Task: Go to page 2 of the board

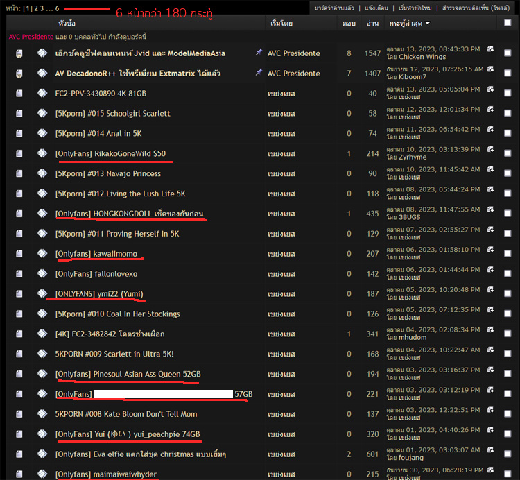Action: pos(36,8)
